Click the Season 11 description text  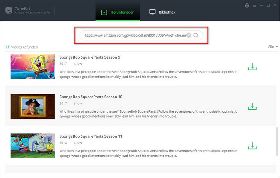click(x=148, y=153)
